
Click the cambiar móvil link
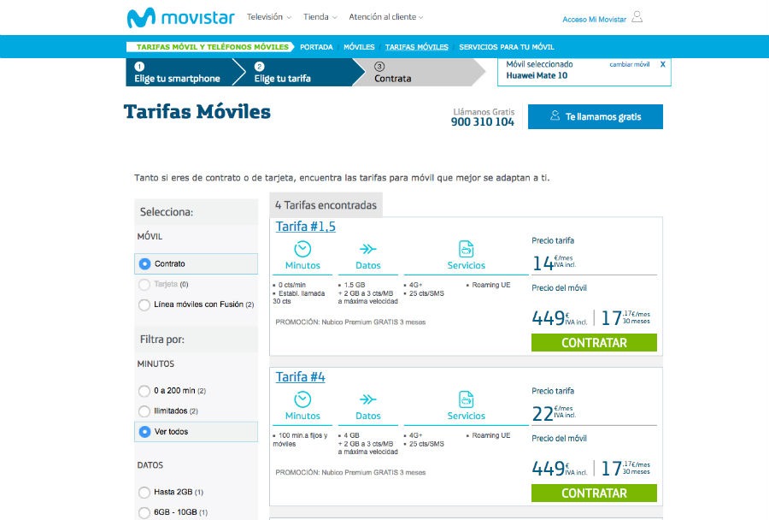[629, 64]
